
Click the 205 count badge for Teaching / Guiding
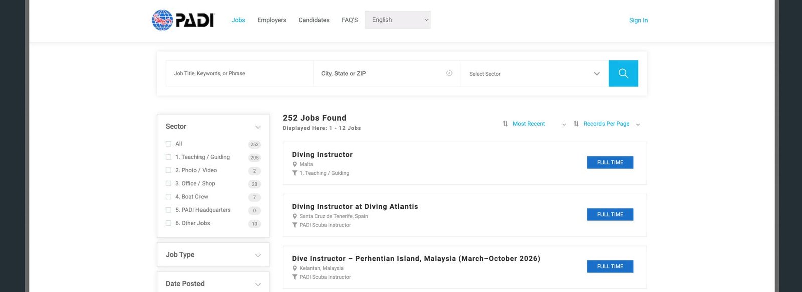coord(254,158)
